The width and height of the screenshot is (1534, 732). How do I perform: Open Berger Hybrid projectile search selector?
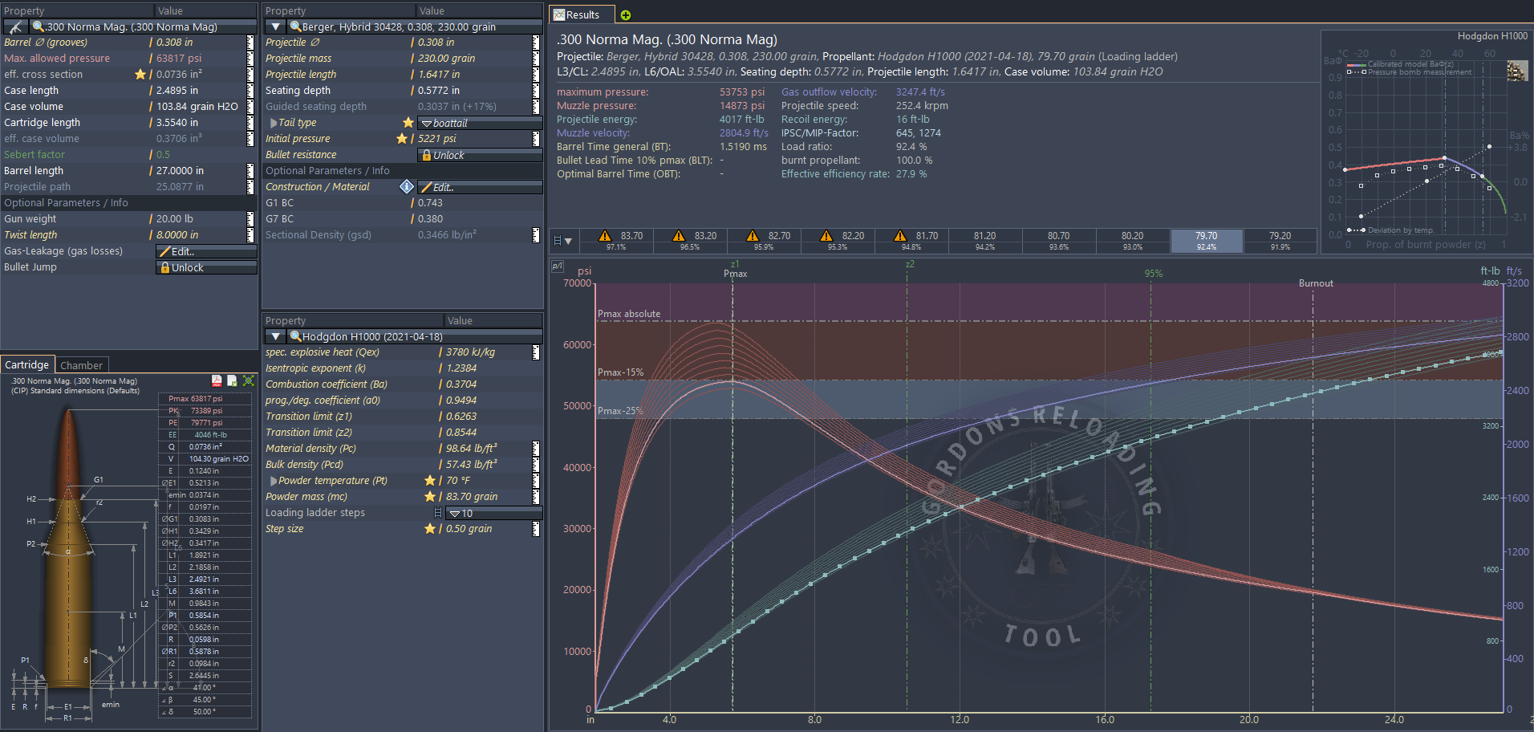point(415,26)
